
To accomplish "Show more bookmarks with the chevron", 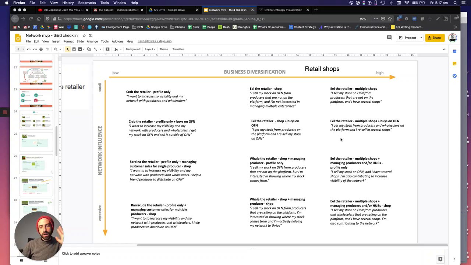I will point(456,27).
